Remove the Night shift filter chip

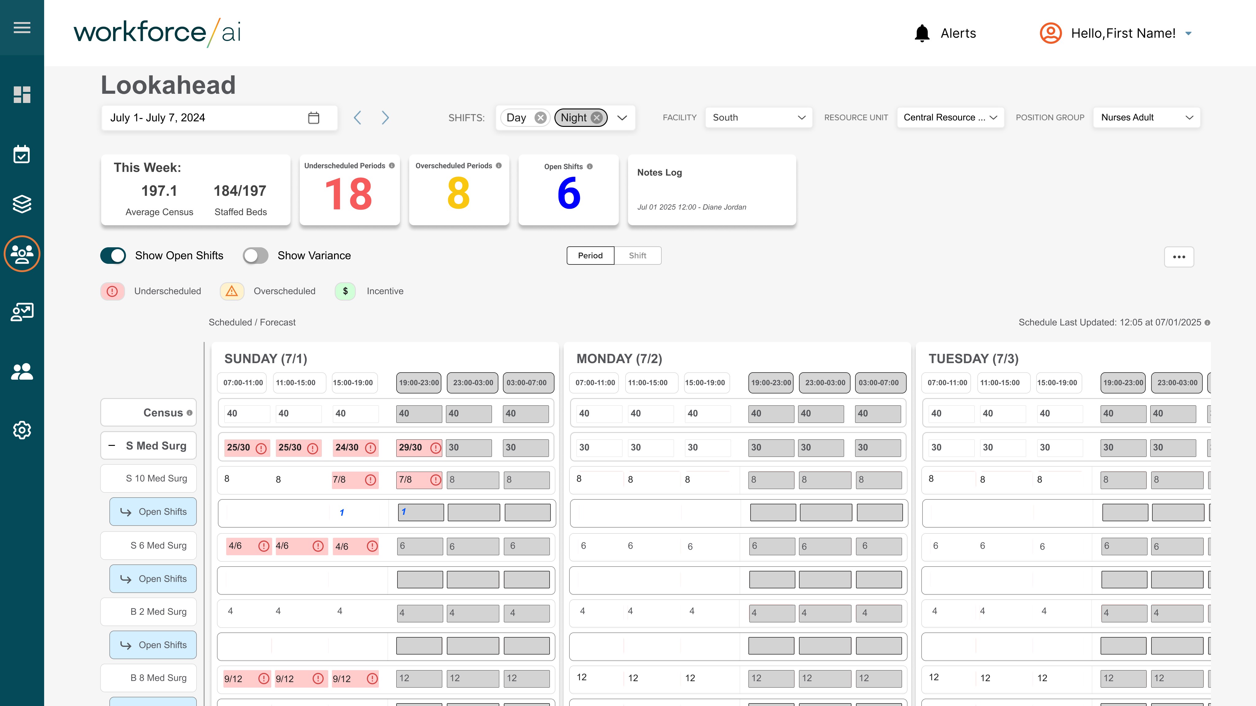pyautogui.click(x=596, y=117)
